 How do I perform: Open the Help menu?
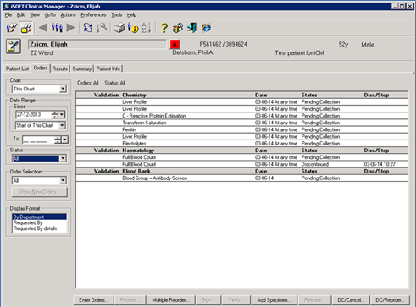pos(131,15)
